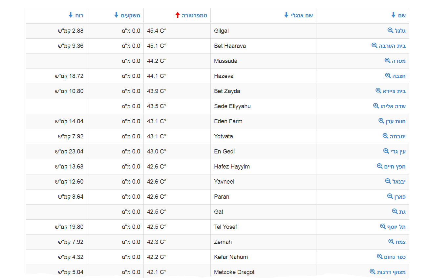The image size is (427, 280).
Task: Click the magnifier icon beside חצבה
Action: 388,76
